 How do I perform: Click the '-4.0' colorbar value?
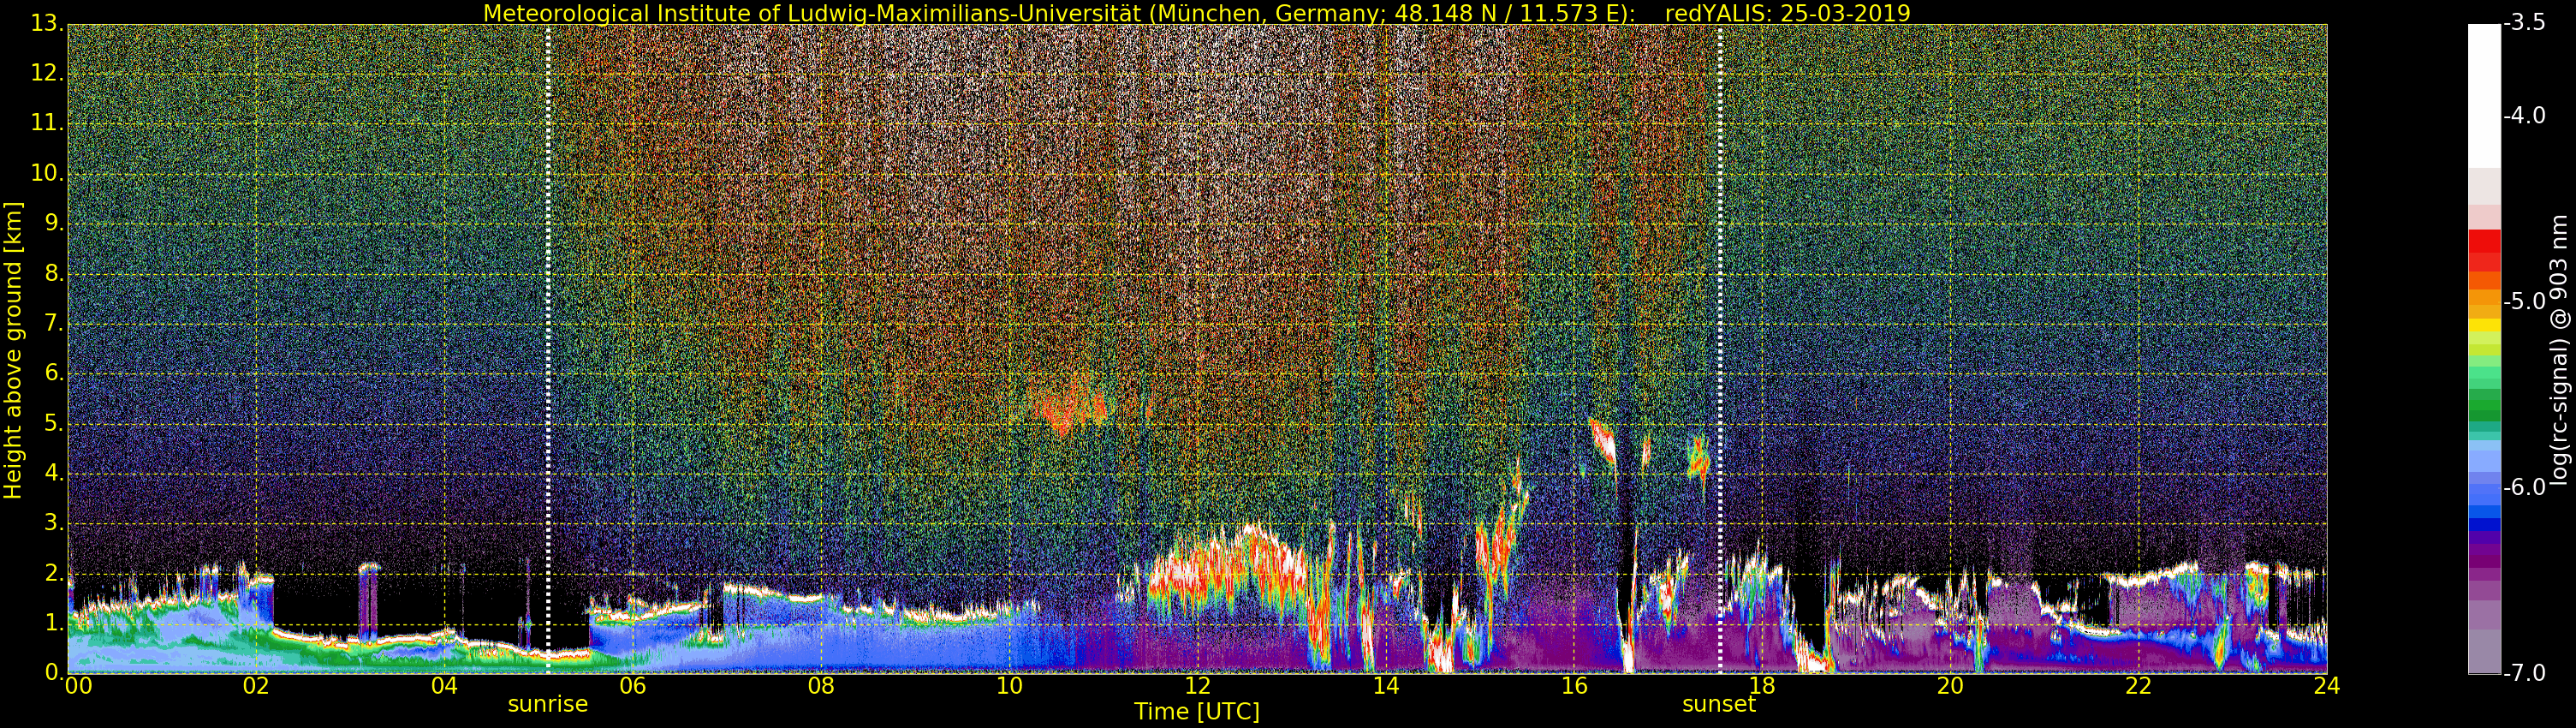coord(2525,115)
